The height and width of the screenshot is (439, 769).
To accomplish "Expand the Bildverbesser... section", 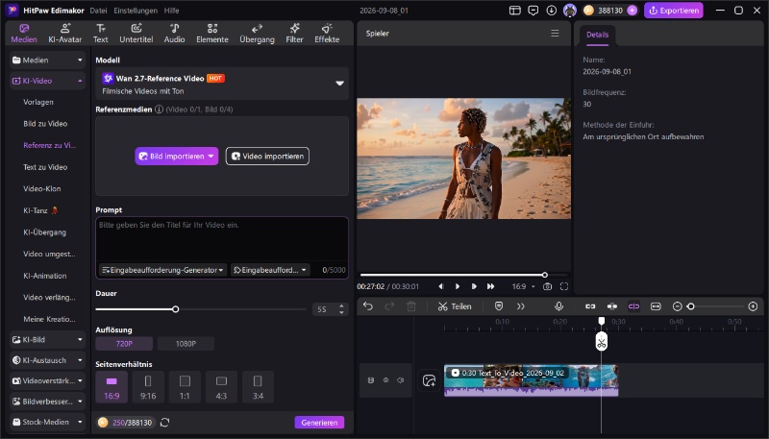I will (47, 402).
